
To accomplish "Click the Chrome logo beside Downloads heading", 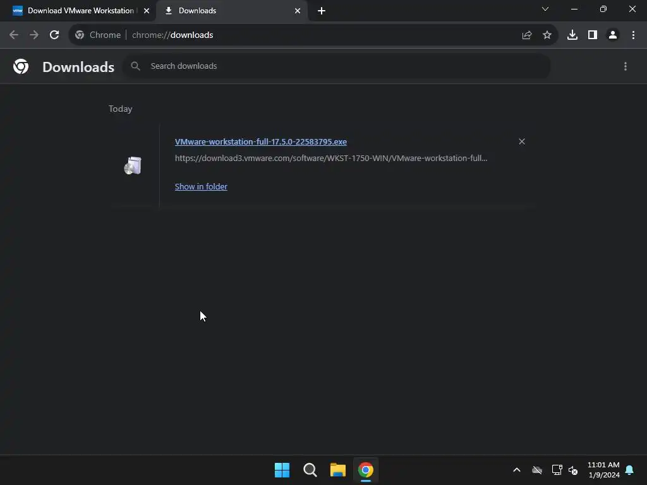I will [21, 66].
